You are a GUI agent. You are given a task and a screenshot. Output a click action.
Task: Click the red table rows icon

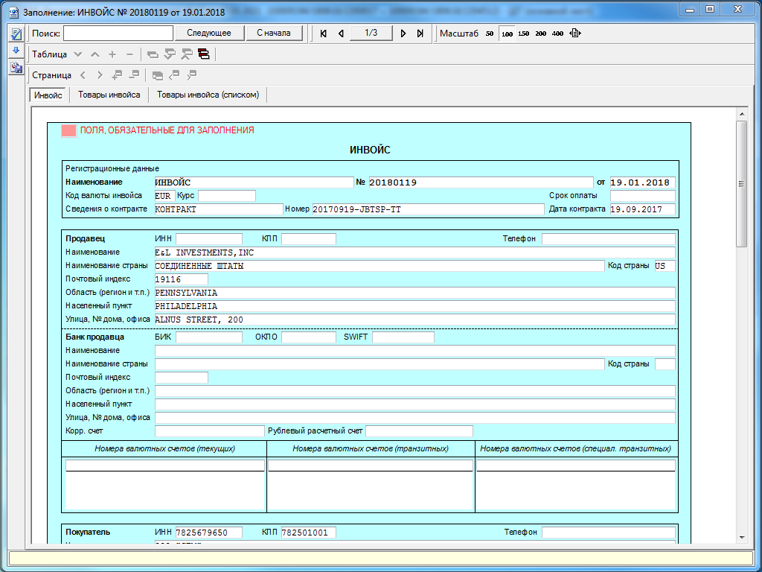point(203,54)
